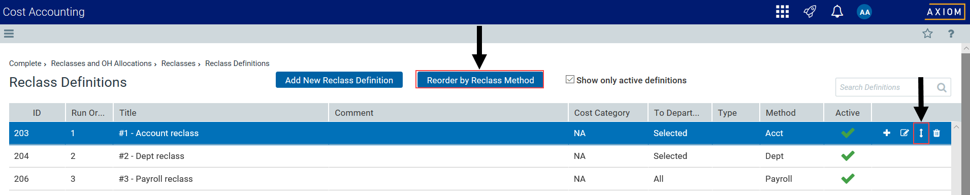Select the '#1 - Account reclass' title
This screenshot has width=970, height=195.
pos(158,133)
